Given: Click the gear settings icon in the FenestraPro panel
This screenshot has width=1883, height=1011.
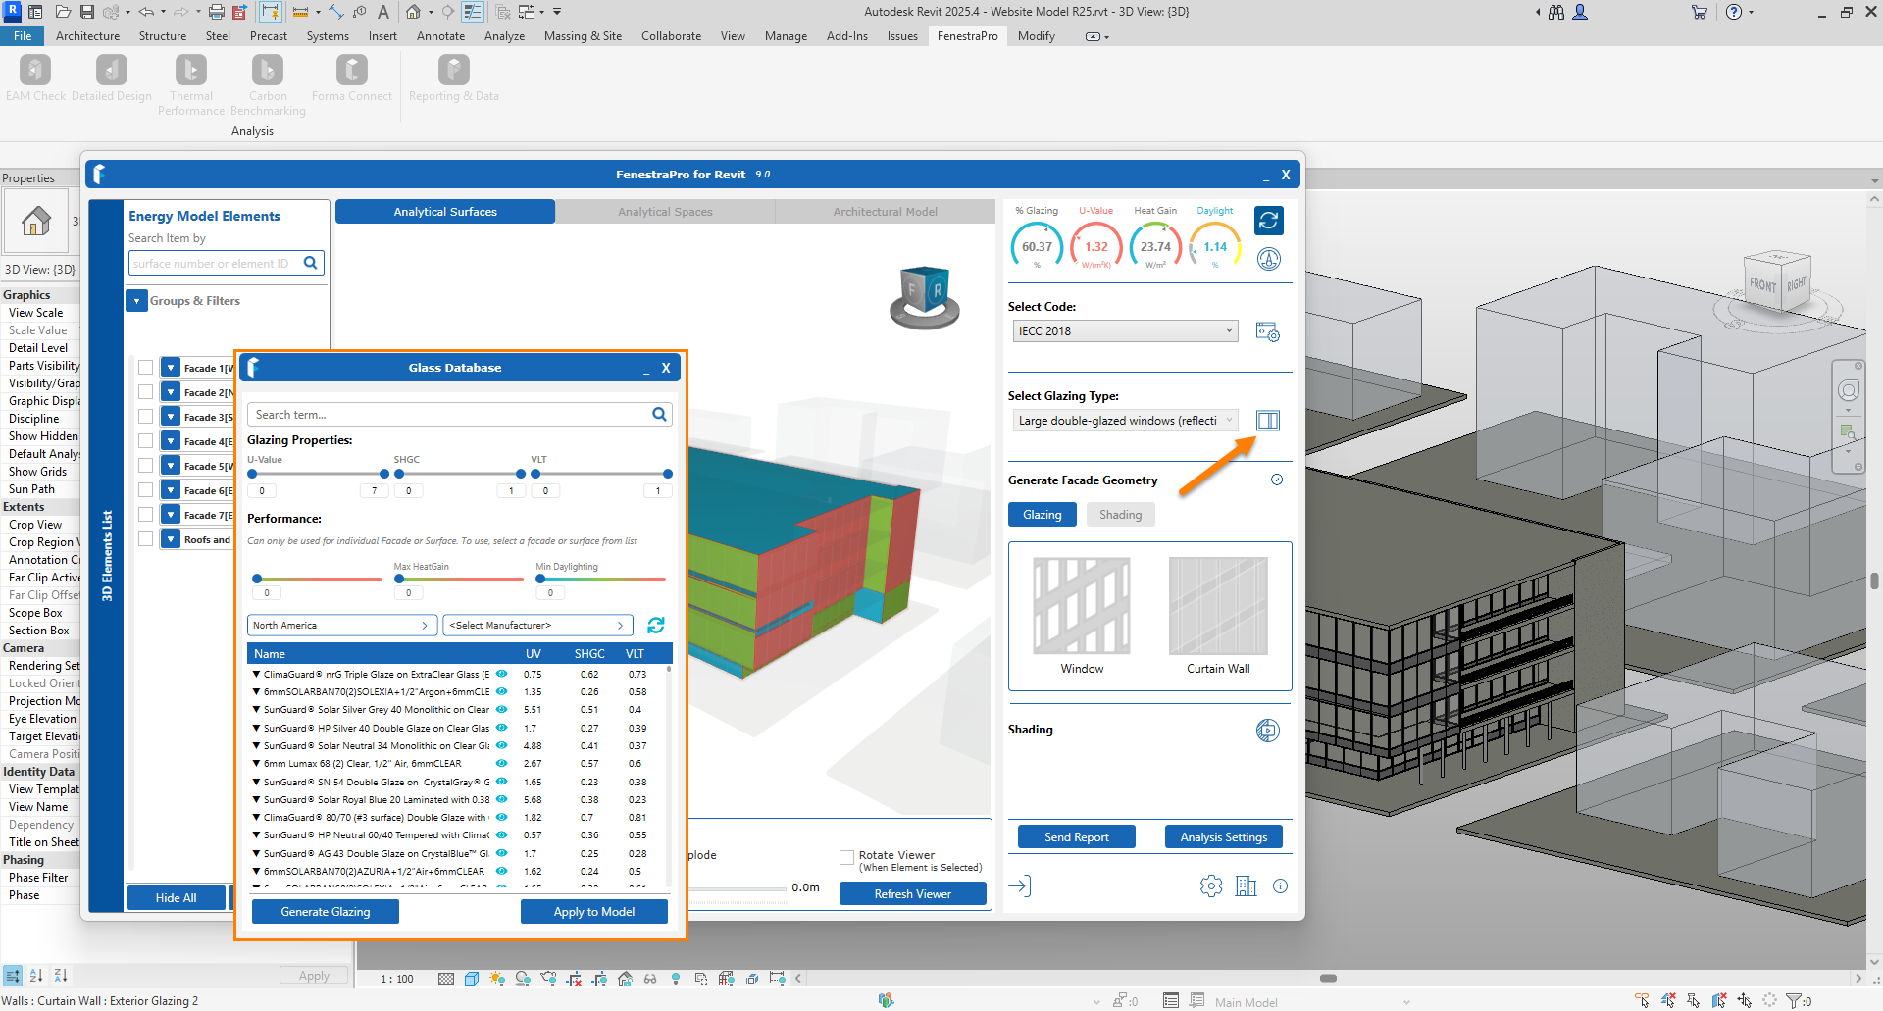Looking at the screenshot, I should (1211, 886).
